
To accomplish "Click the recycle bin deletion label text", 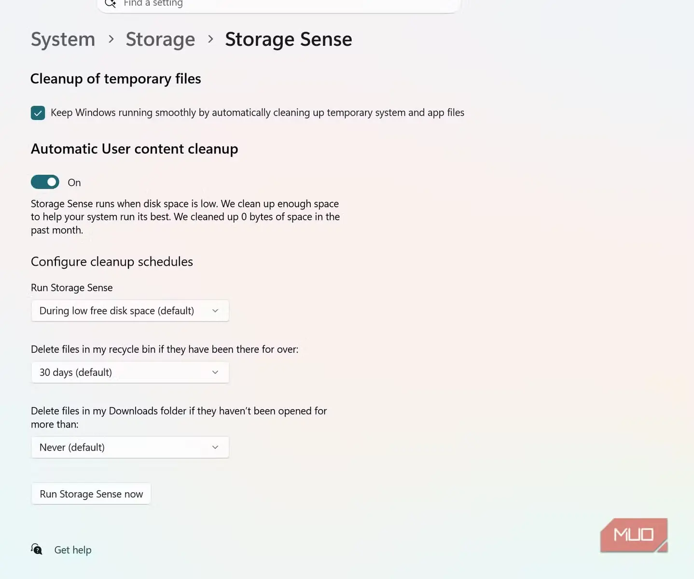I will (165, 349).
